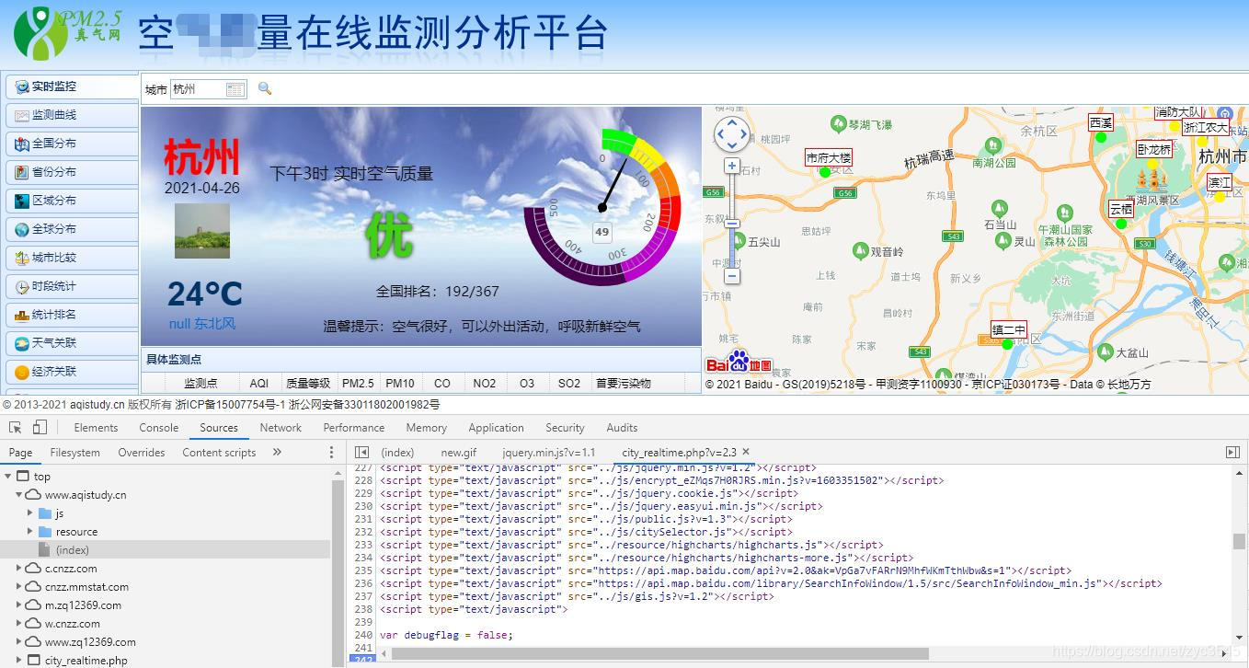
Task: Open the city selector grid icon
Action: [235, 89]
